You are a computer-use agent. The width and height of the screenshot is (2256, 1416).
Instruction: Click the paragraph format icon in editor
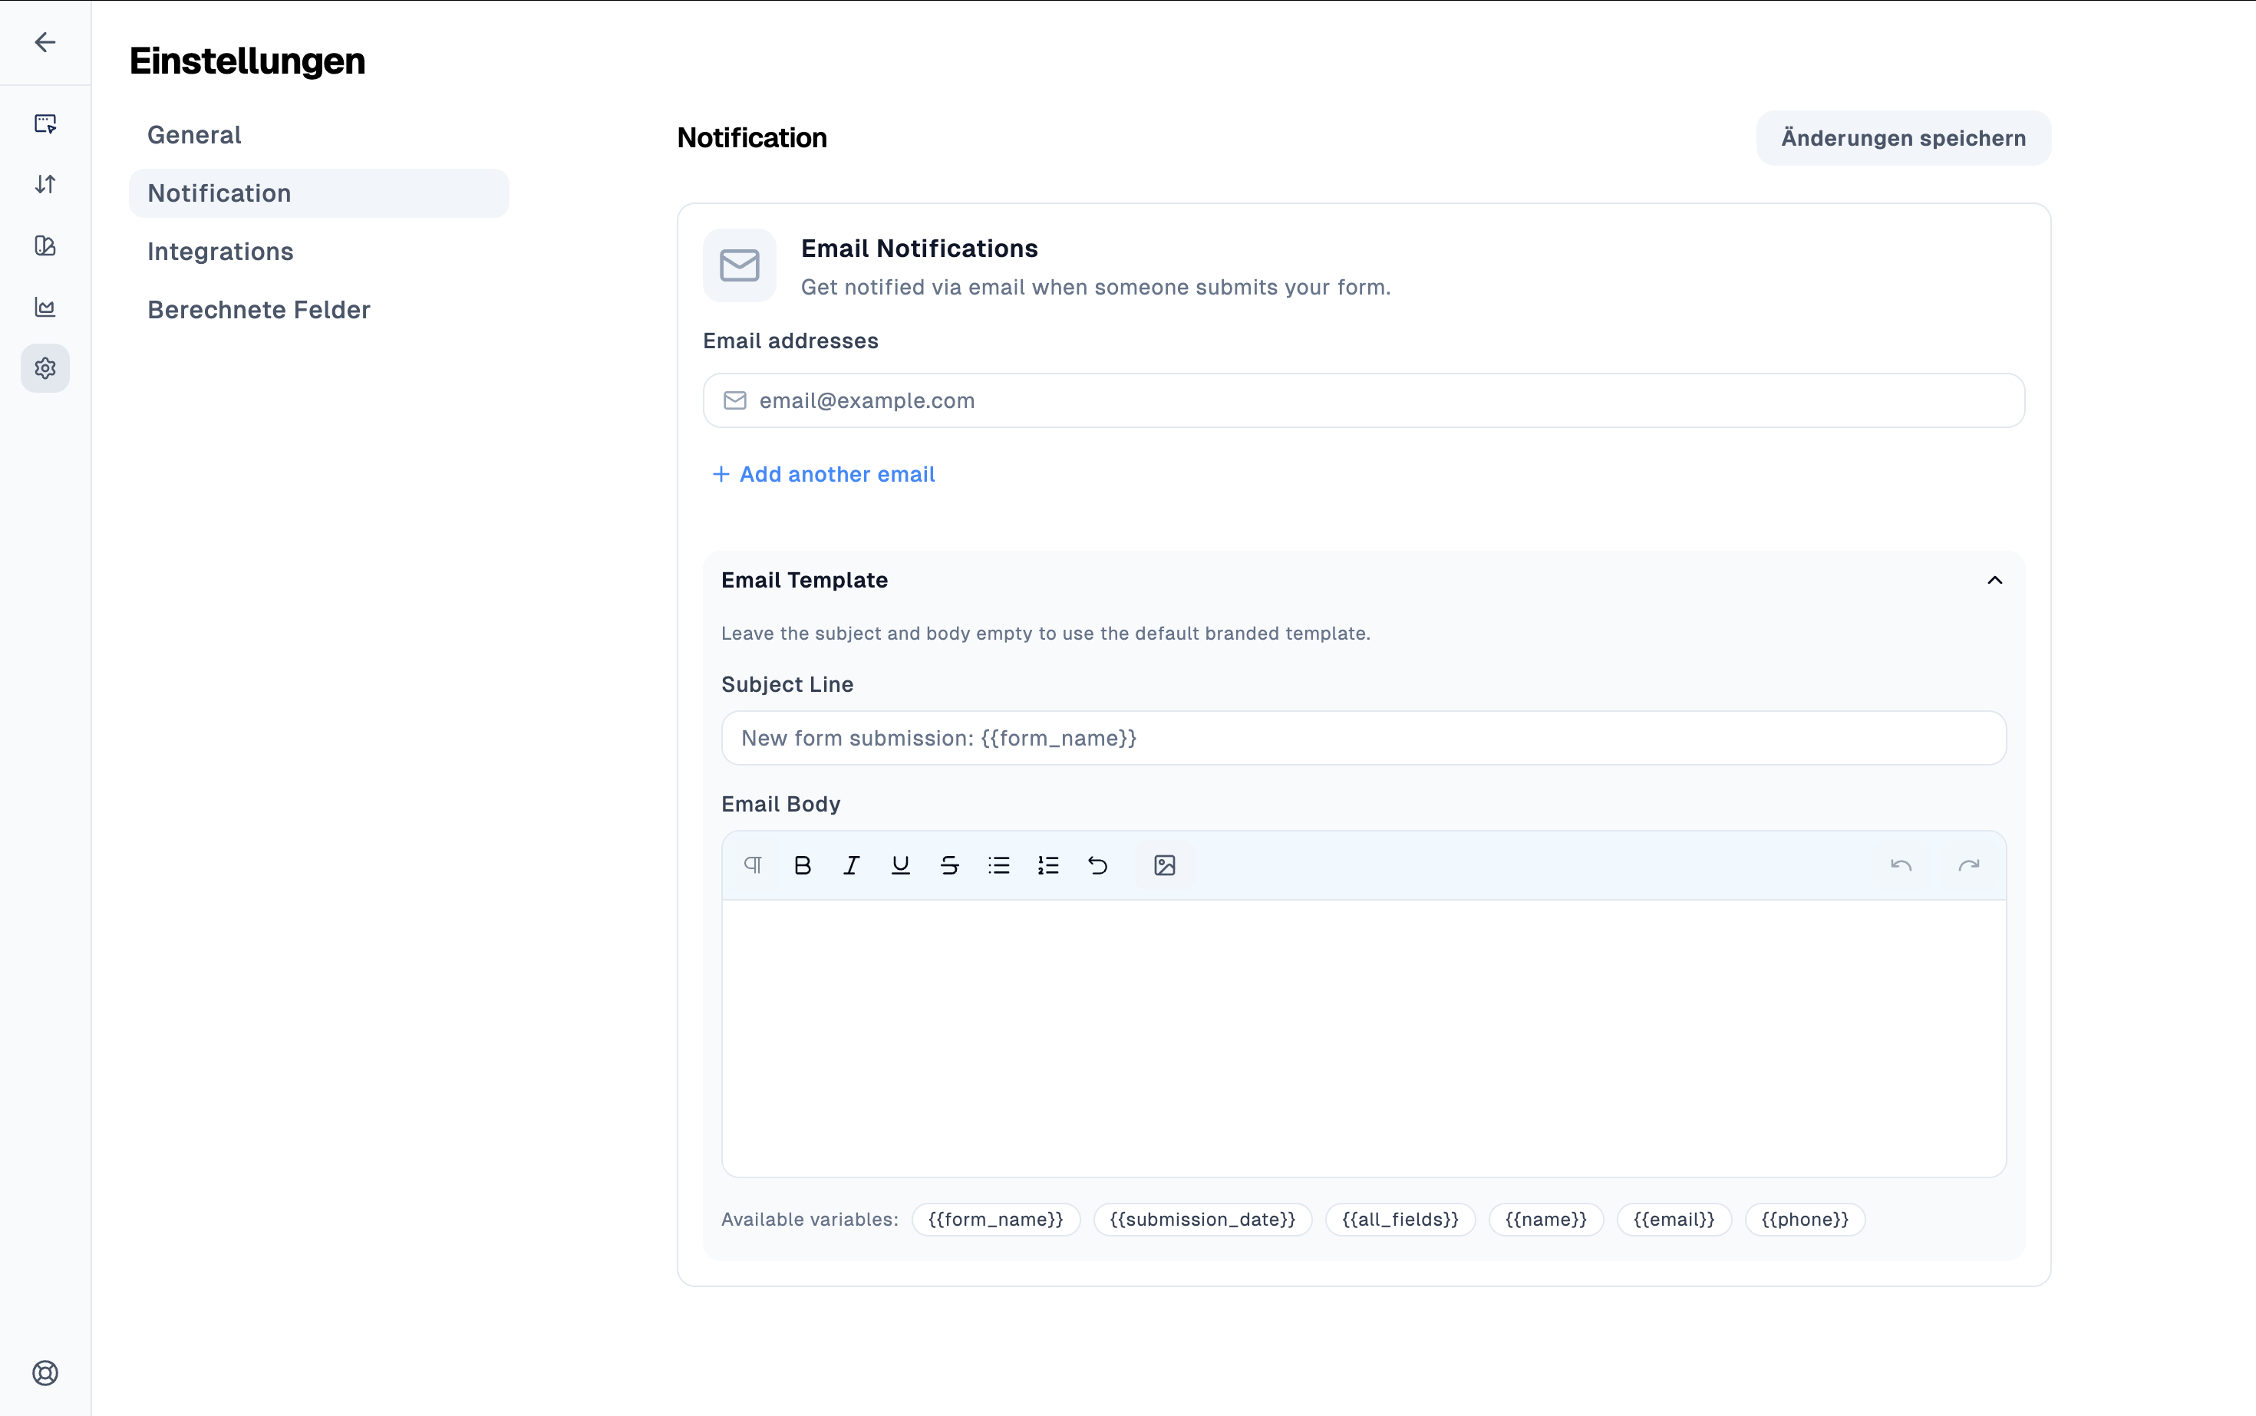754,865
